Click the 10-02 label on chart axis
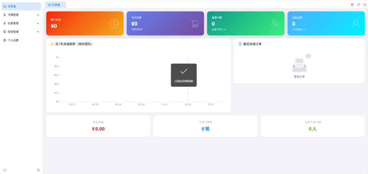 pos(188,105)
